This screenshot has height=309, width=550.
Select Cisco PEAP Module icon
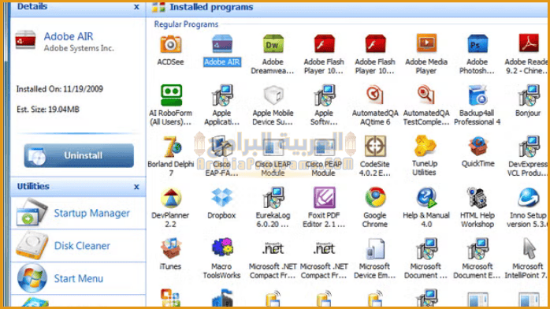coord(324,147)
